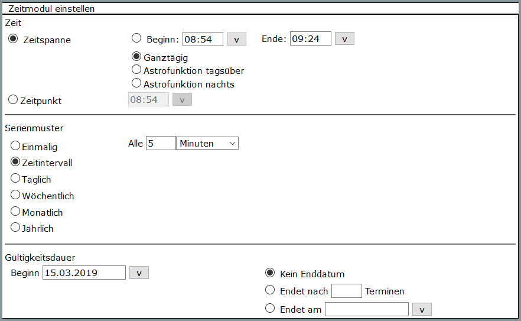Select the Endet am radio option
This screenshot has height=321, width=521.
pyautogui.click(x=270, y=308)
